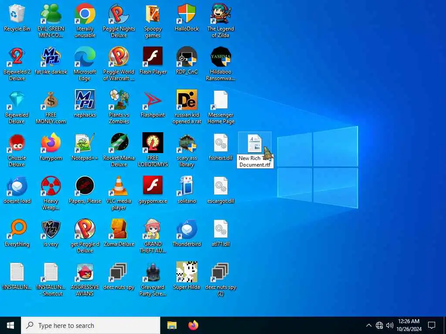Show hidden tray icons chevron
The image size is (446, 334).
click(368, 325)
